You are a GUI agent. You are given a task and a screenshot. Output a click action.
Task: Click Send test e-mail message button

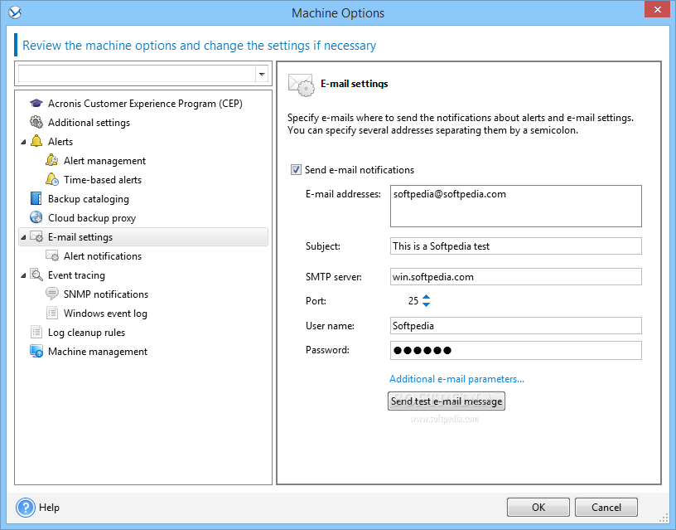pyautogui.click(x=447, y=401)
